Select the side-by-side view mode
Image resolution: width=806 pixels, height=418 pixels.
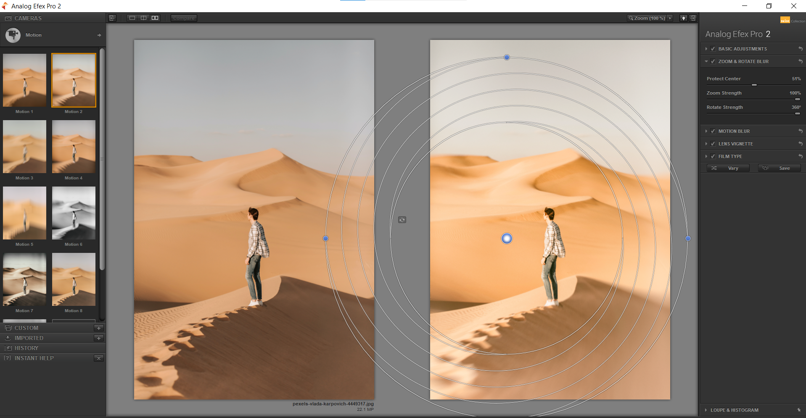[155, 18]
